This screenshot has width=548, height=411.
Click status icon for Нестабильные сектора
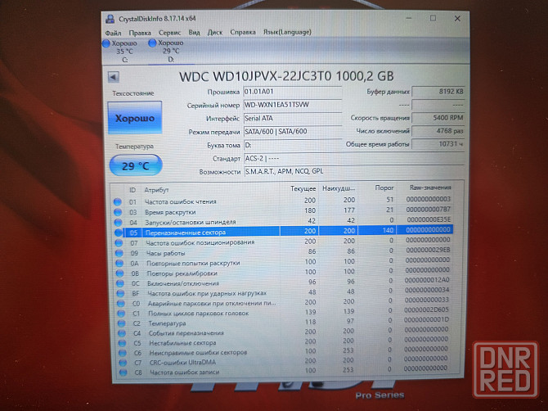click(x=123, y=343)
